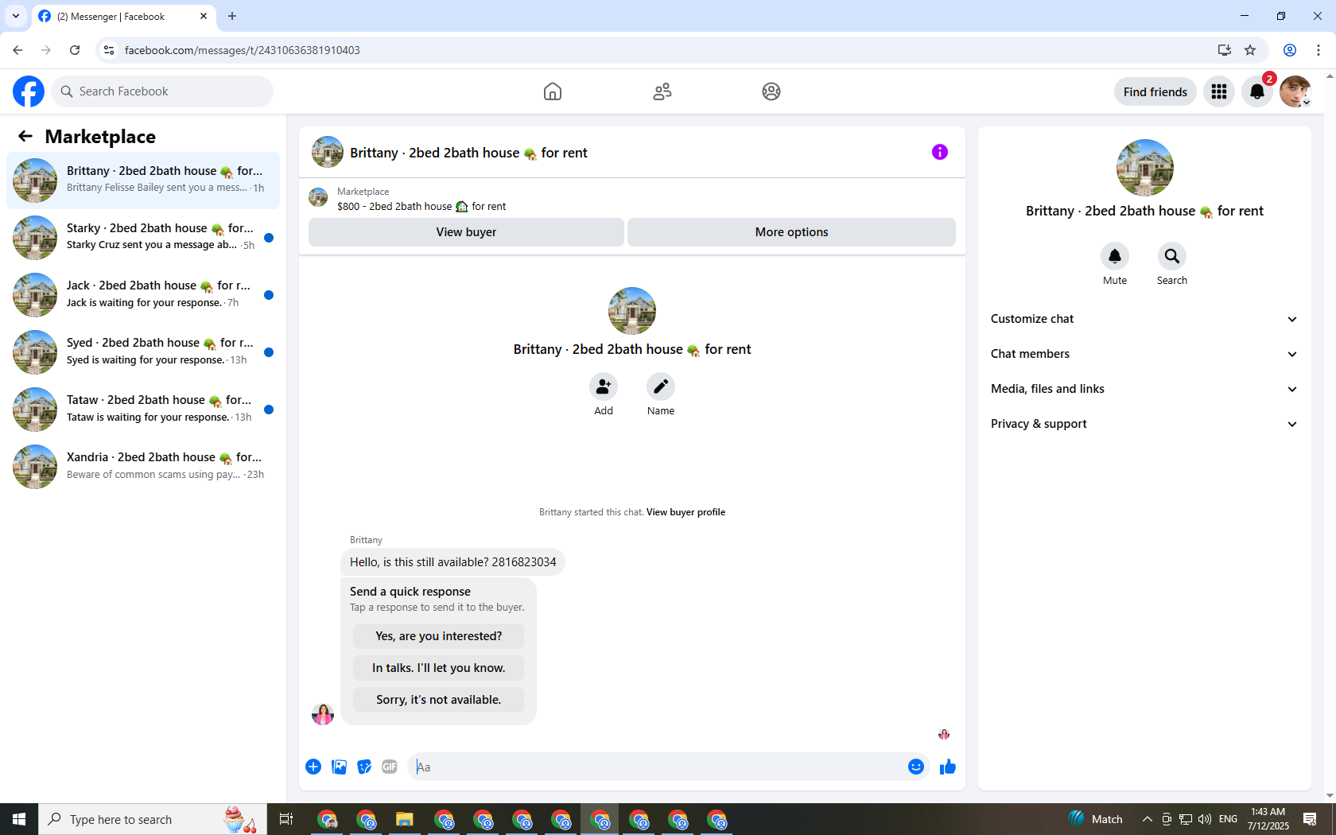
Task: Go back using the Marketplace back arrow
Action: pos(25,136)
